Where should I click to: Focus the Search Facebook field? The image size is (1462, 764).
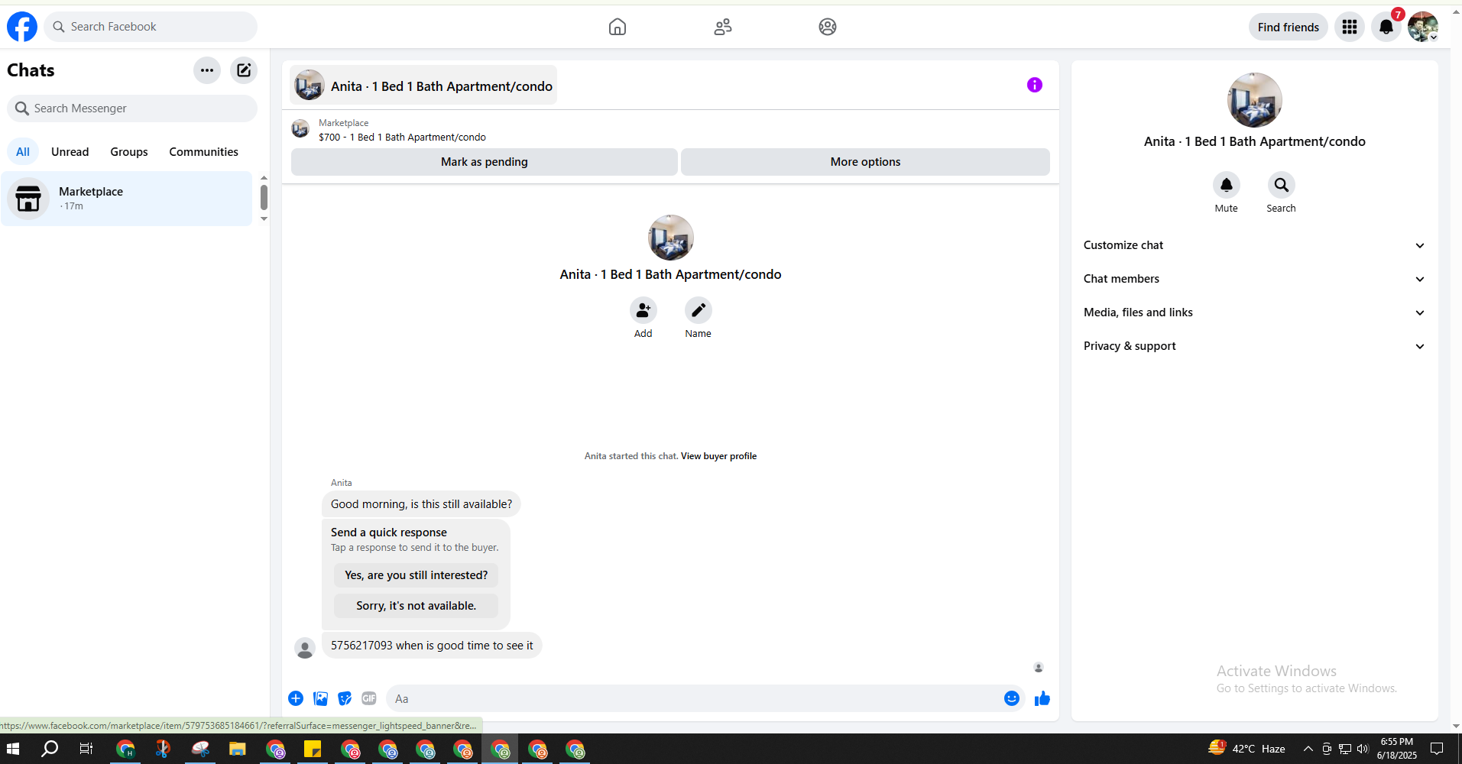coord(151,27)
